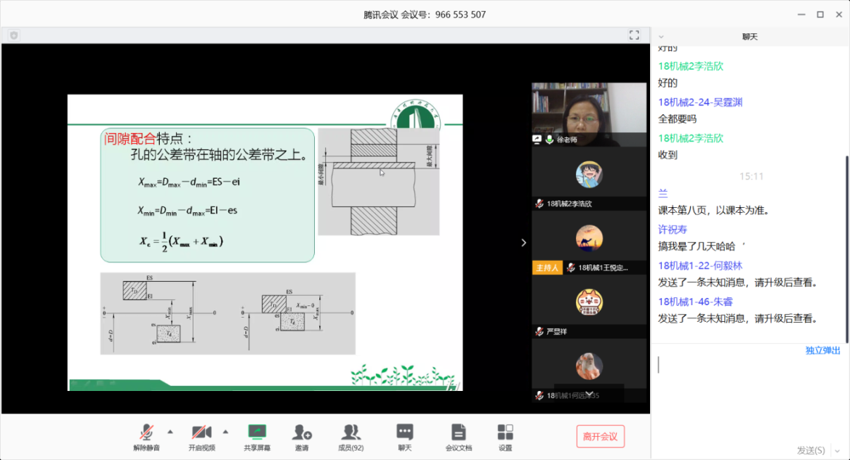
Task: Expand video options arrow beside 开启视频
Action: click(225, 431)
